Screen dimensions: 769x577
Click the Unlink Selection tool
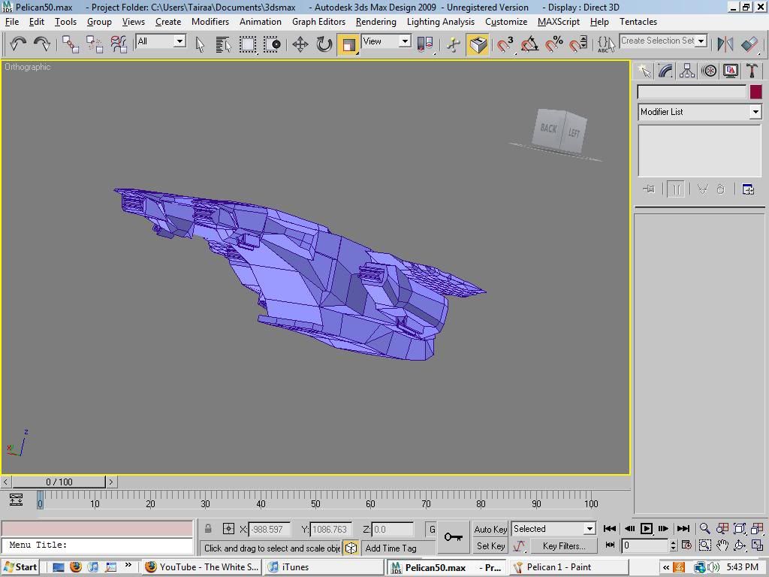click(94, 44)
